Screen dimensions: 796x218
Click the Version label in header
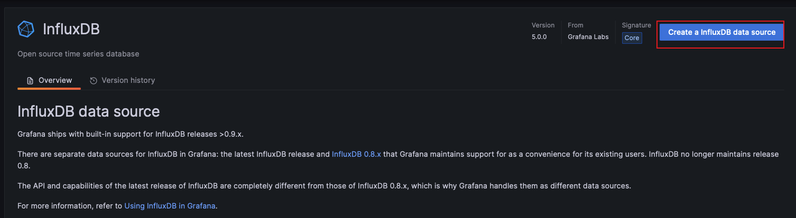point(543,25)
